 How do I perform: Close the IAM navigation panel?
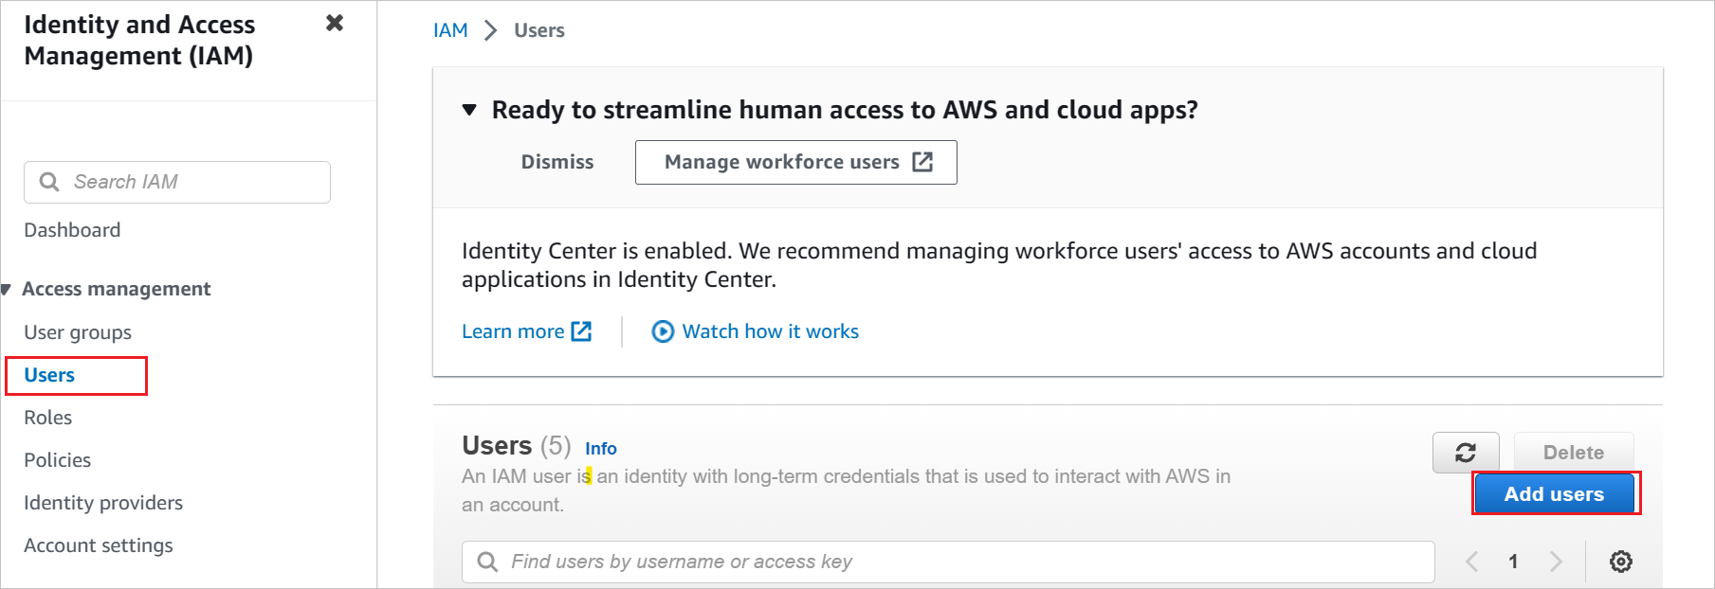point(335,23)
